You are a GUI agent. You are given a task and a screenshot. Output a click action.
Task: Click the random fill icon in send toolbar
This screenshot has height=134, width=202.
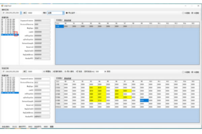tap(54, 71)
